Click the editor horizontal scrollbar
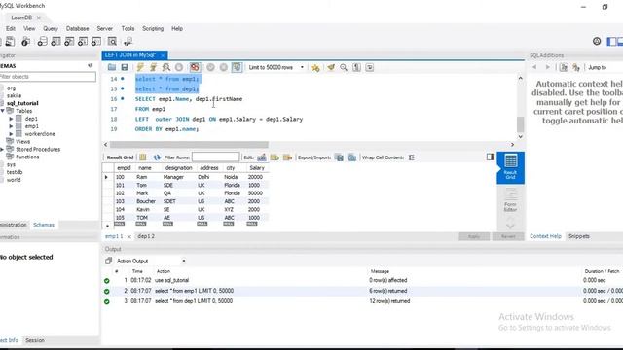Viewport: 623px width, 350px height. tap(189, 145)
